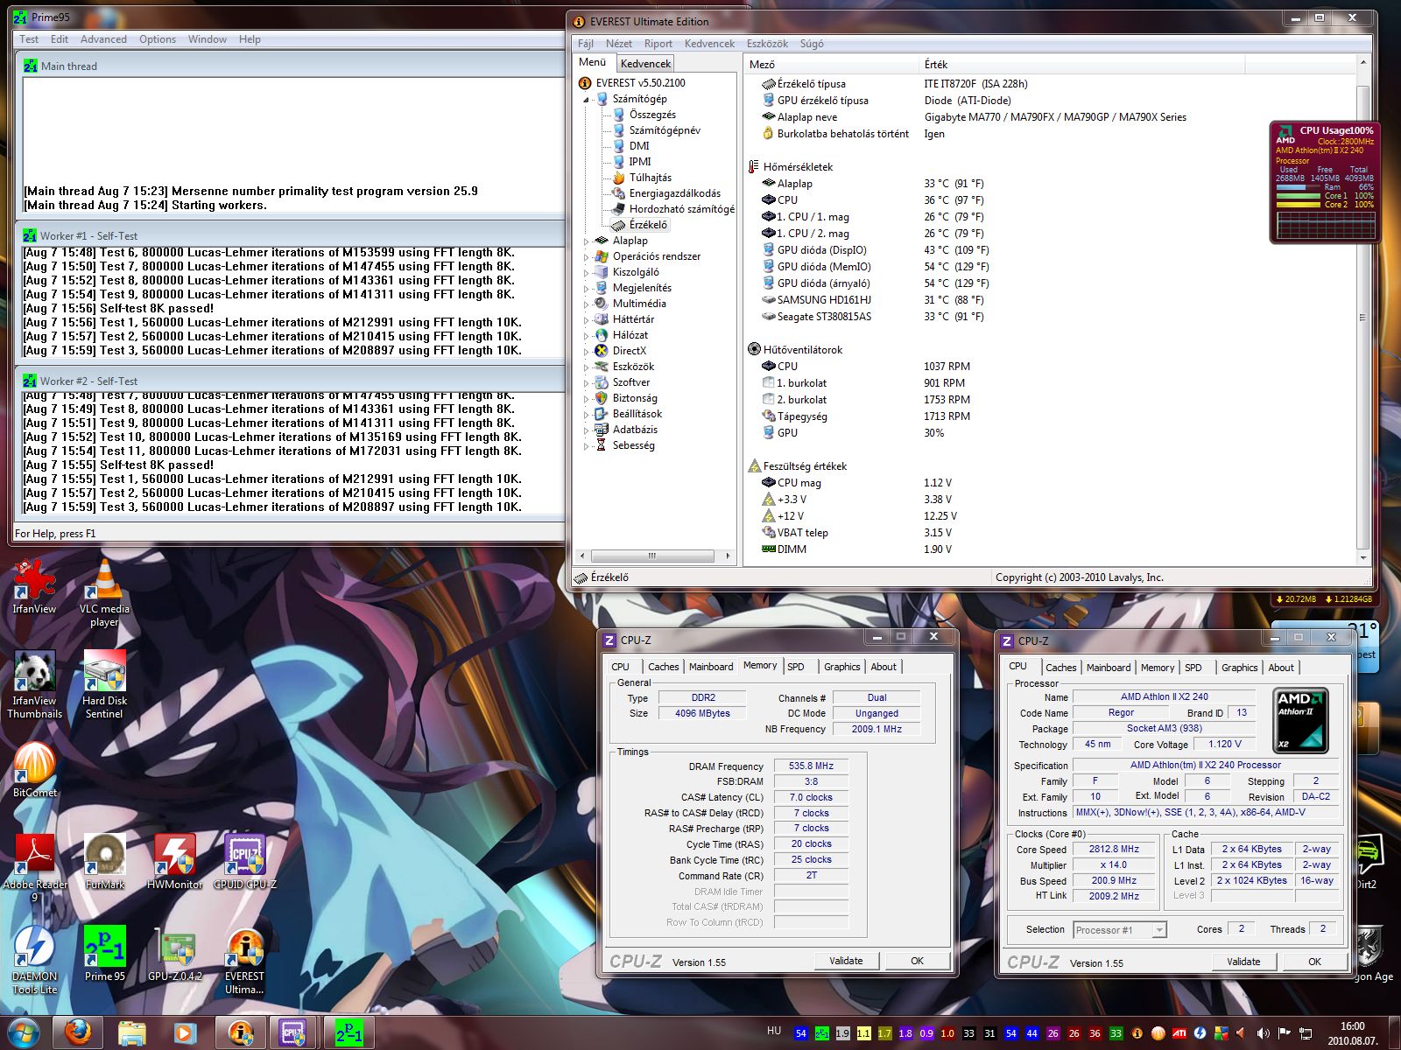1401x1050 pixels.
Task: Open Windows Explorer folder taskbar icon
Action: coord(131,1033)
